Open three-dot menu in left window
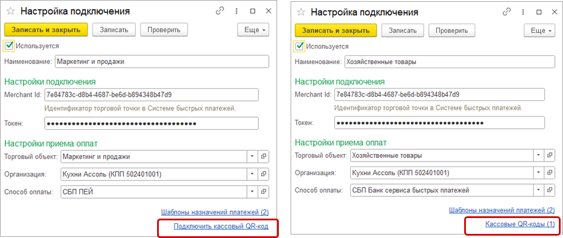The width and height of the screenshot is (563, 238). coord(237,11)
